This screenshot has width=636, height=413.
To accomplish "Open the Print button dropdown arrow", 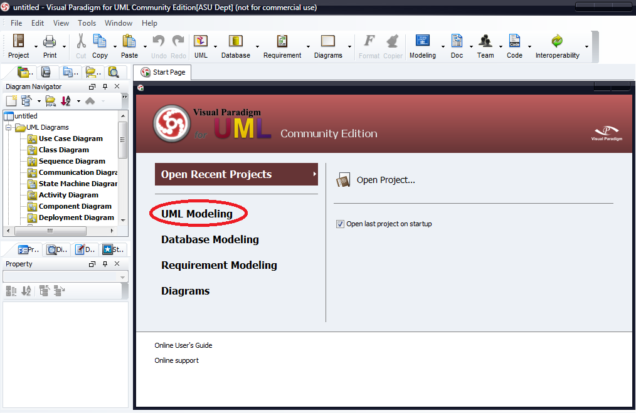I will pos(65,46).
